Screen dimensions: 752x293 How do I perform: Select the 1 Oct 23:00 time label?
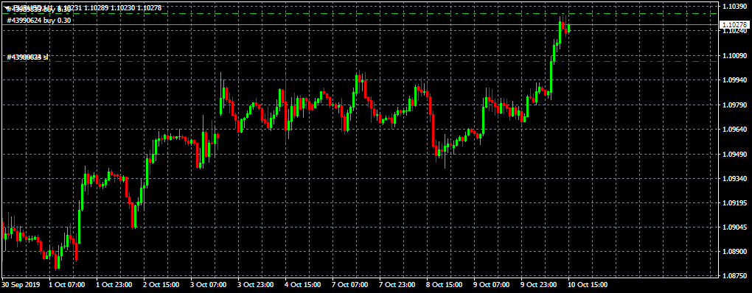pyautogui.click(x=115, y=285)
